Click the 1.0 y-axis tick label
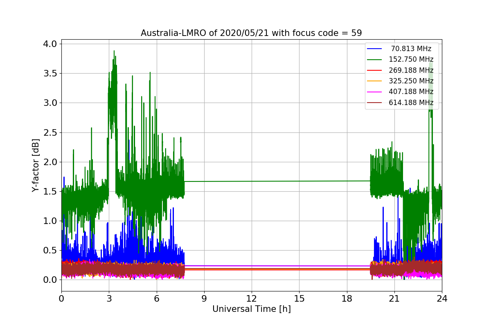 [50, 221]
